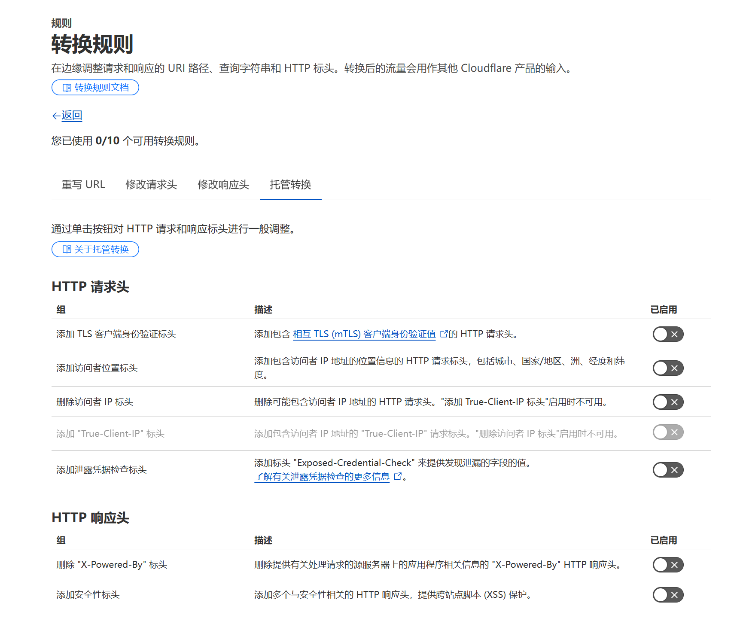737x624 pixels.
Task: Click external link icon after 了解有关泄露凭据检查的更多信息
Action: pos(398,476)
